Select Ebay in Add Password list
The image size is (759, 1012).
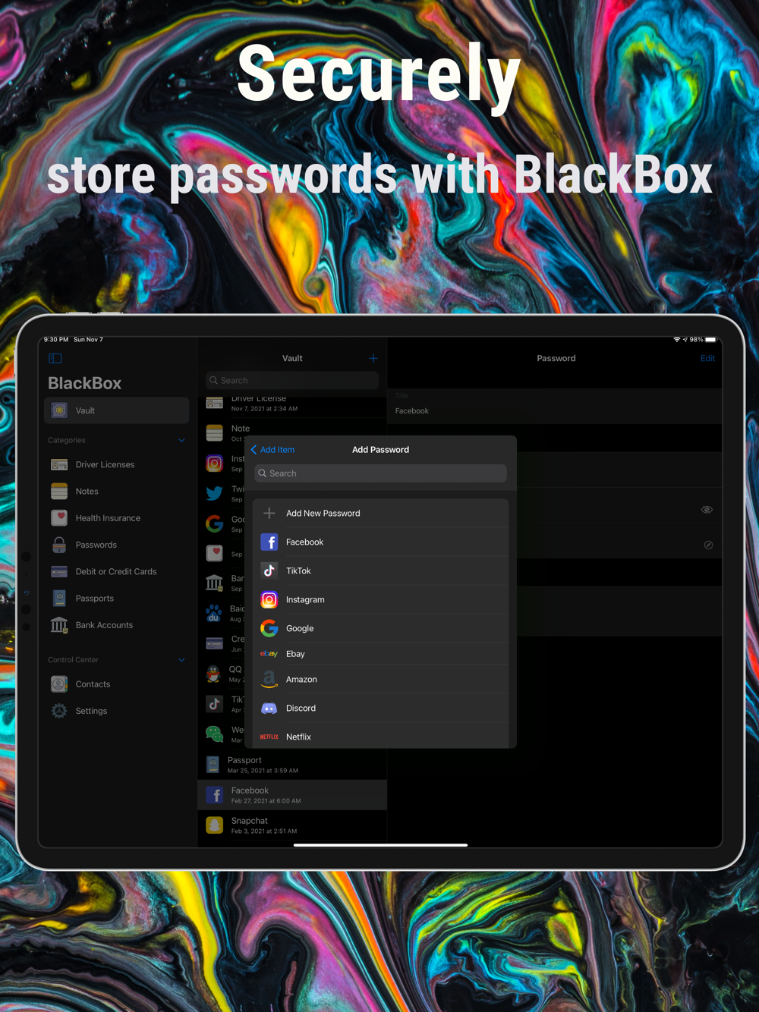(380, 654)
